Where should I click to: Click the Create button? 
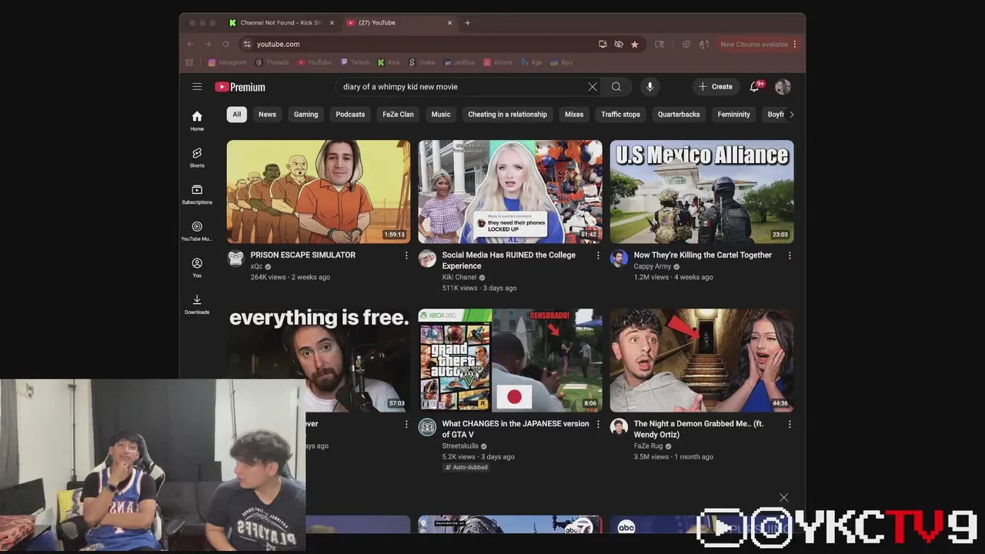pos(716,87)
